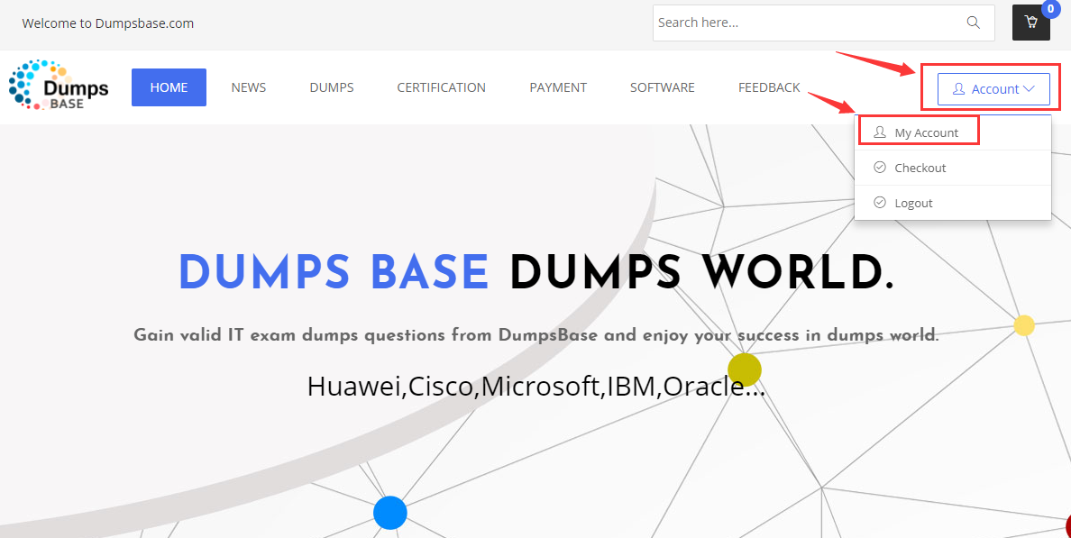Open the shopping cart icon

click(1030, 23)
